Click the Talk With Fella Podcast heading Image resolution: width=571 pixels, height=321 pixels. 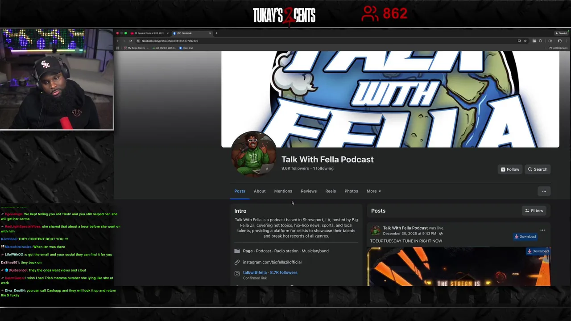327,160
